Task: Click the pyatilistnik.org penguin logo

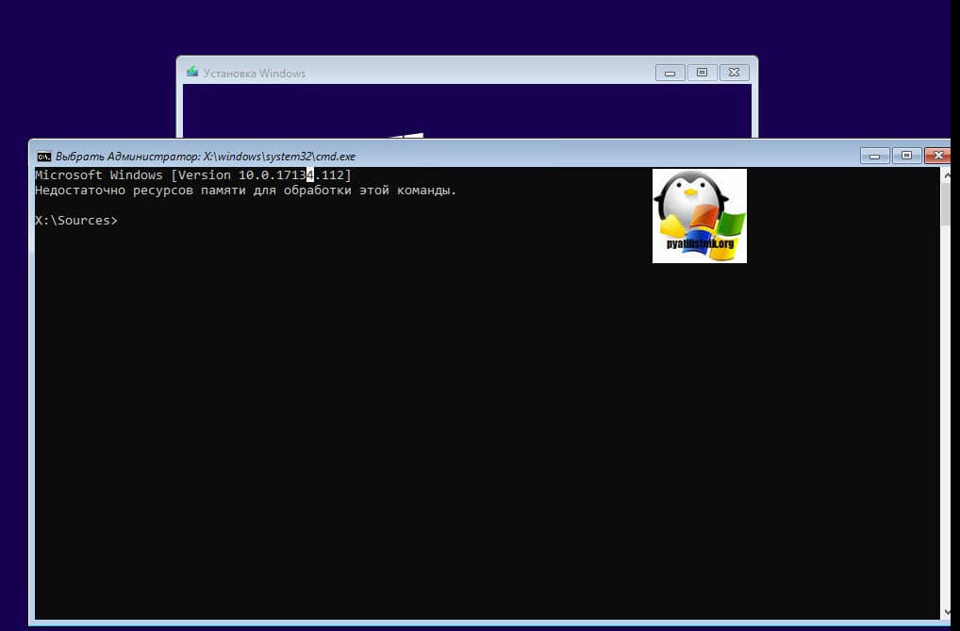Action: tap(699, 215)
